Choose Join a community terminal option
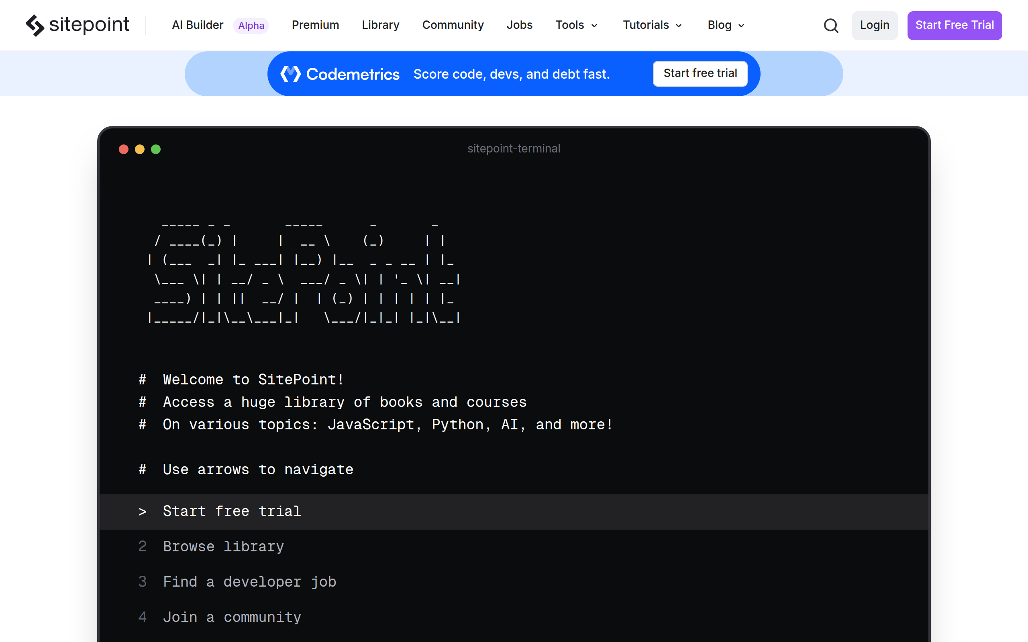Viewport: 1028px width, 642px height. 514,618
